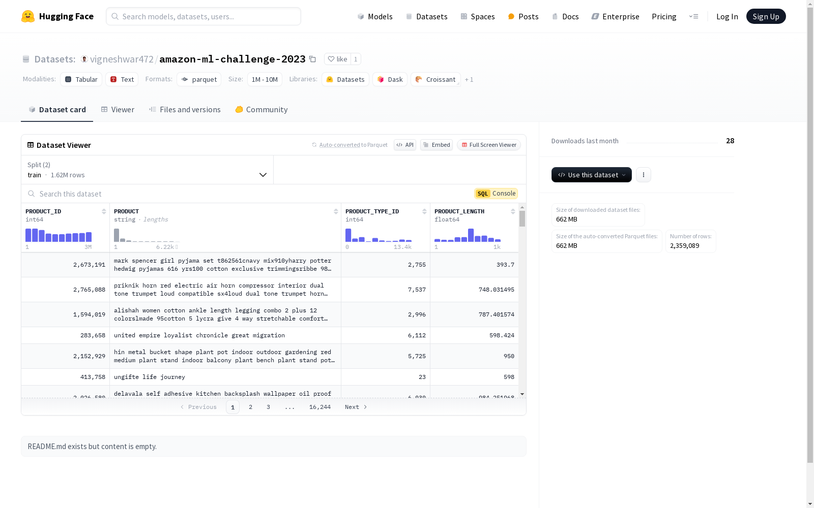Open the SQL Console

tap(496, 194)
